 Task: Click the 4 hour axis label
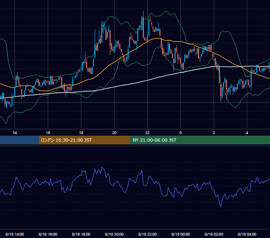tap(247, 133)
